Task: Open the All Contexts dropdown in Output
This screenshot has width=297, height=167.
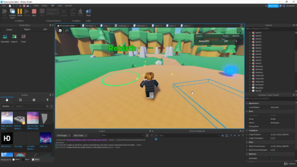Action: (80, 135)
